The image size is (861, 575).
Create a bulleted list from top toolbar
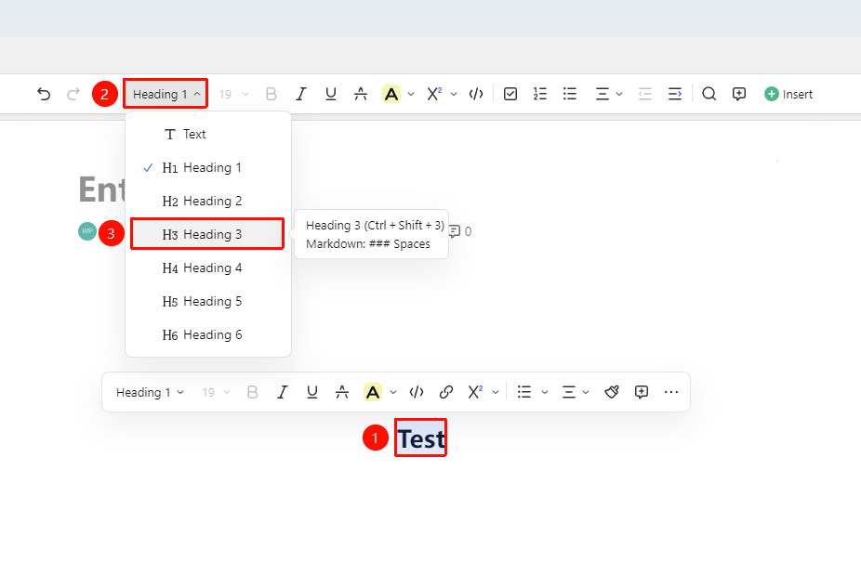570,95
